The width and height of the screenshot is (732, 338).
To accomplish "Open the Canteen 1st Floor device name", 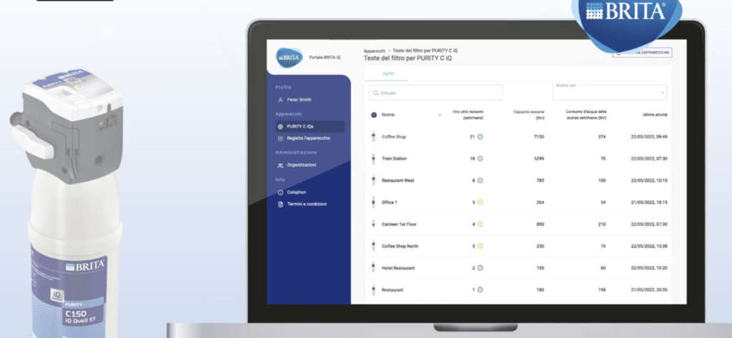I will (399, 224).
